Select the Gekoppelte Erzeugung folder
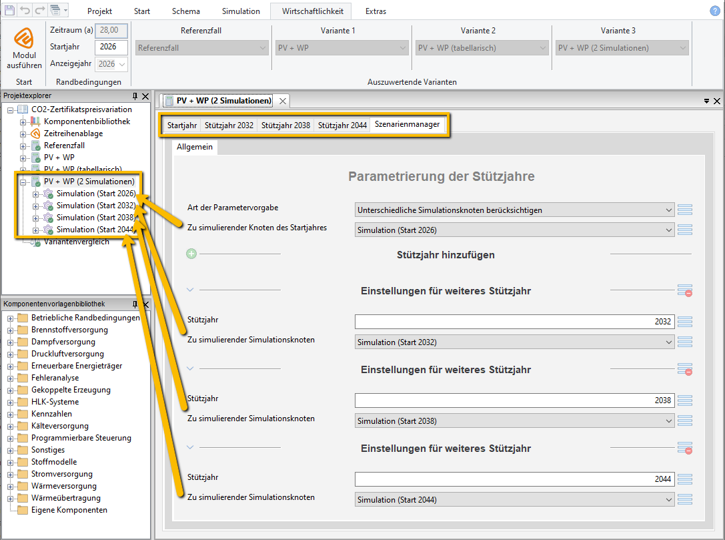Screen dimensions: 725x540 [71, 390]
